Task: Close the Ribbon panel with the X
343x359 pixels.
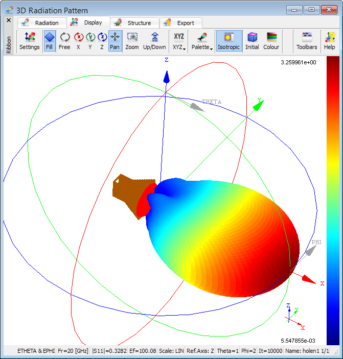Action: 8,20
